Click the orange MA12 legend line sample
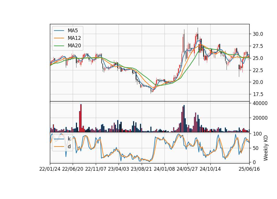Image resolution: width=277 pixels, height=199 pixels. pyautogui.click(x=59, y=38)
